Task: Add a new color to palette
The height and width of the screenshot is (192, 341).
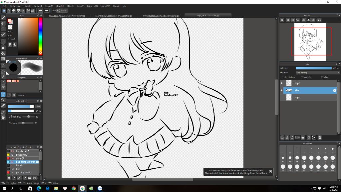Action: (x=9, y=95)
